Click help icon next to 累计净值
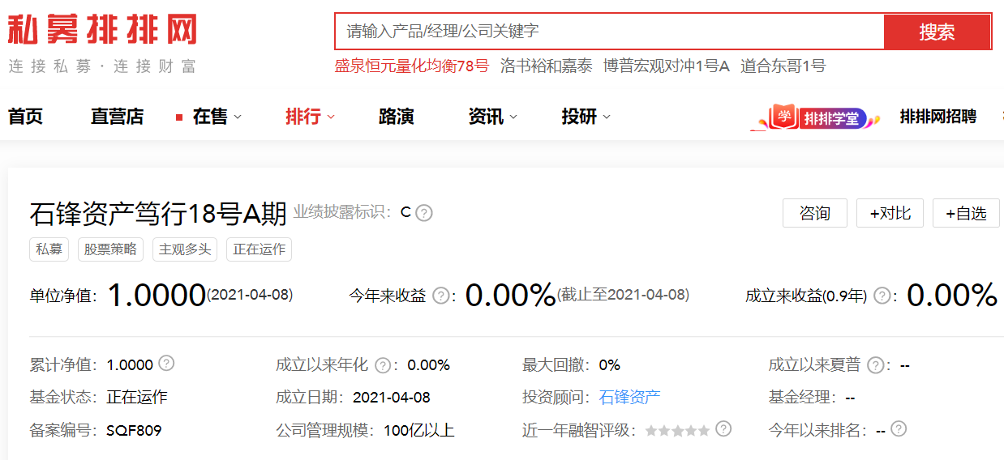Viewport: 1004px width, 460px height. pos(166,363)
